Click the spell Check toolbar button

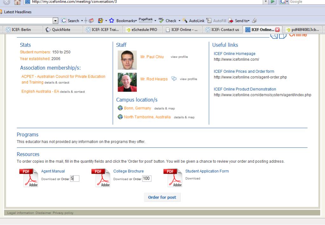(167, 21)
